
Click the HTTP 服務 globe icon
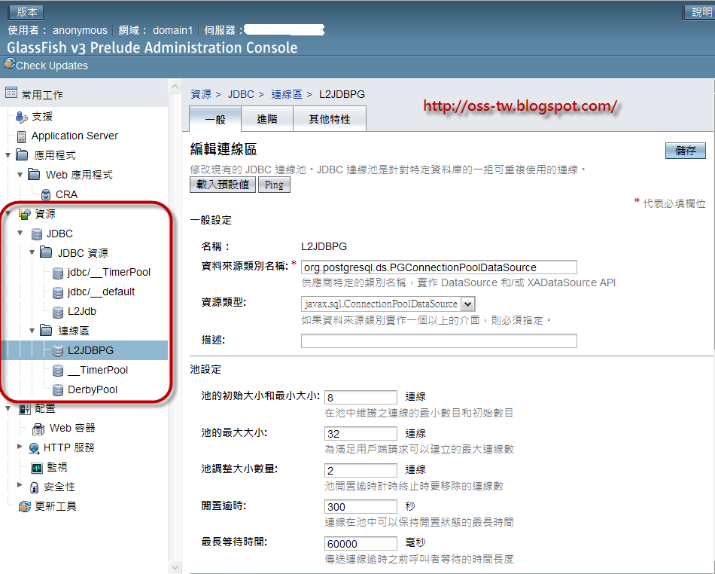tap(34, 448)
